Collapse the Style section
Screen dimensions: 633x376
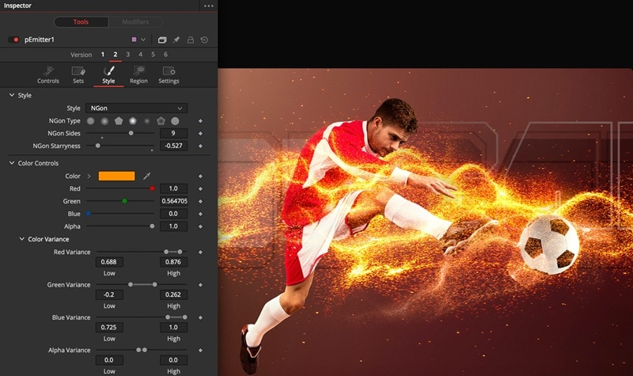tap(12, 95)
